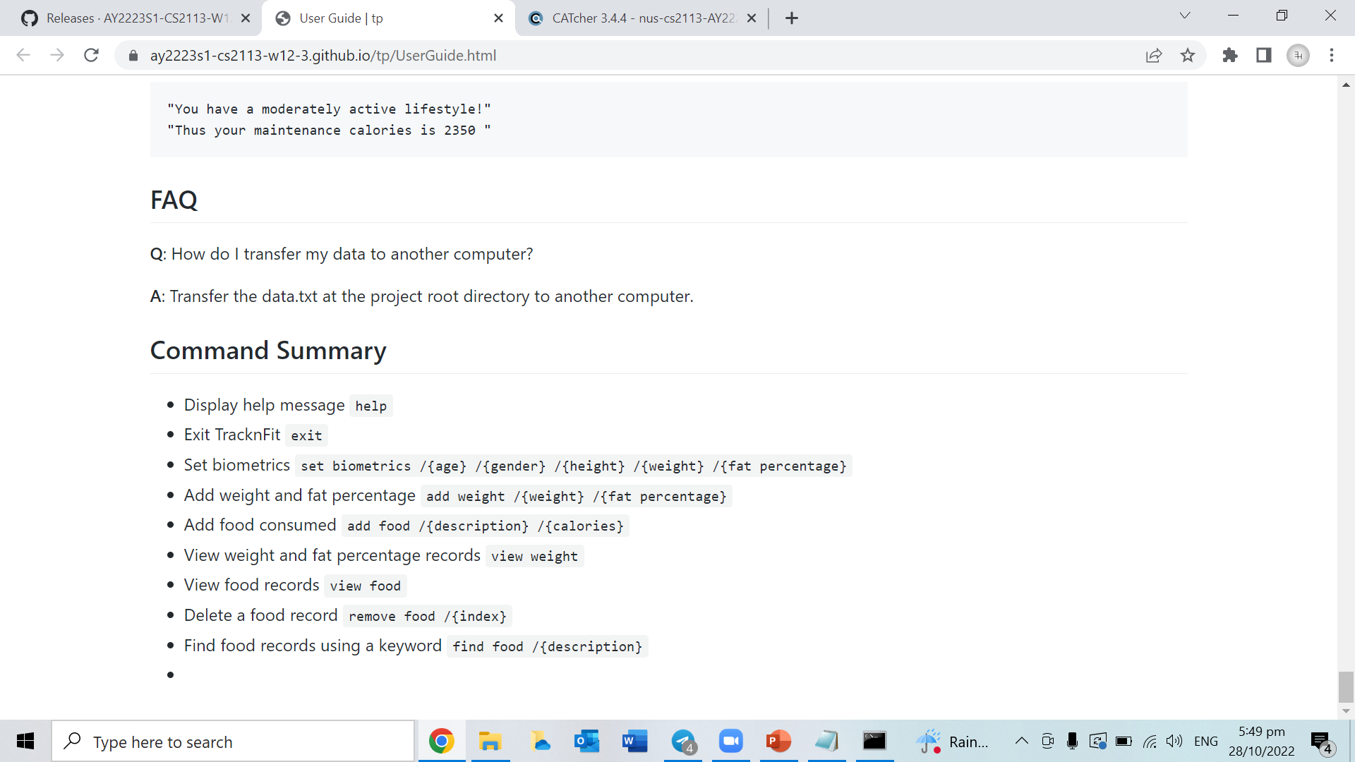Share this page via the share icon
Image resolution: width=1355 pixels, height=762 pixels.
[1154, 55]
